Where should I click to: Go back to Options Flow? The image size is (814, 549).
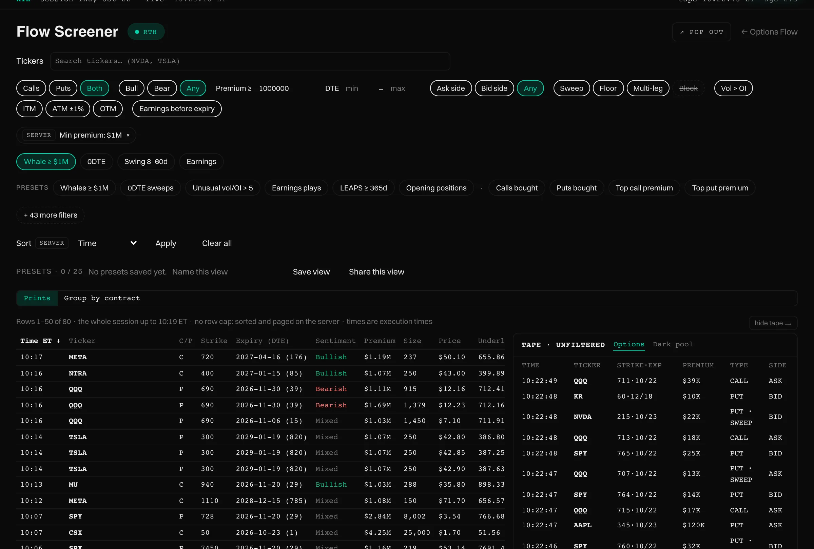pyautogui.click(x=769, y=32)
